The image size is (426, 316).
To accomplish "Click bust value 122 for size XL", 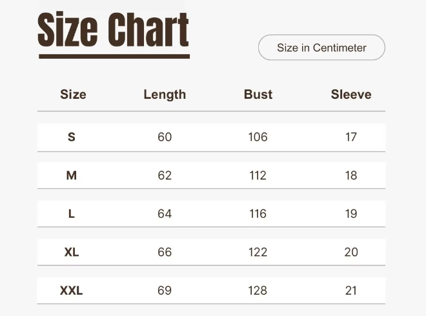I will [x=258, y=252].
